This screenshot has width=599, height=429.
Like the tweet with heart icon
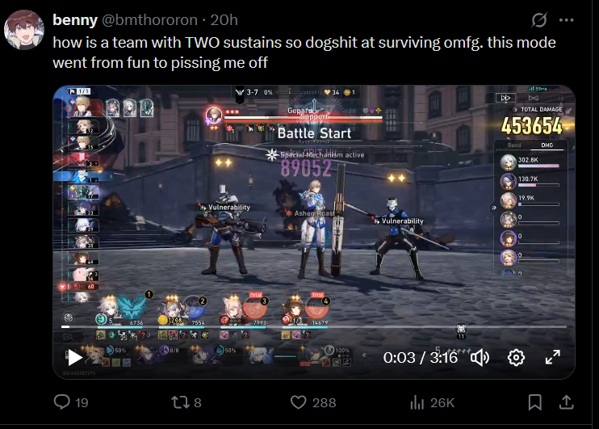coord(299,402)
